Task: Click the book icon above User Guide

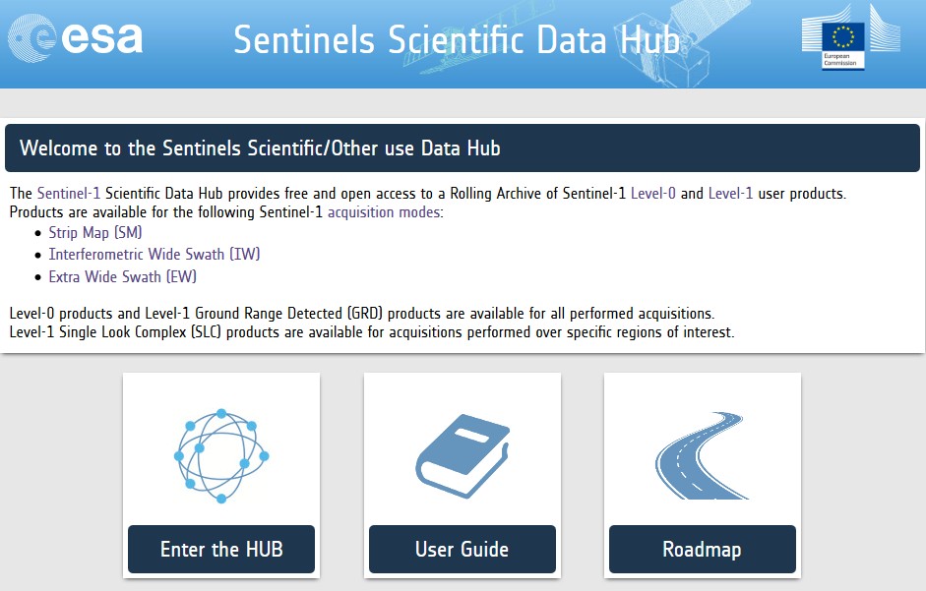Action: click(463, 456)
